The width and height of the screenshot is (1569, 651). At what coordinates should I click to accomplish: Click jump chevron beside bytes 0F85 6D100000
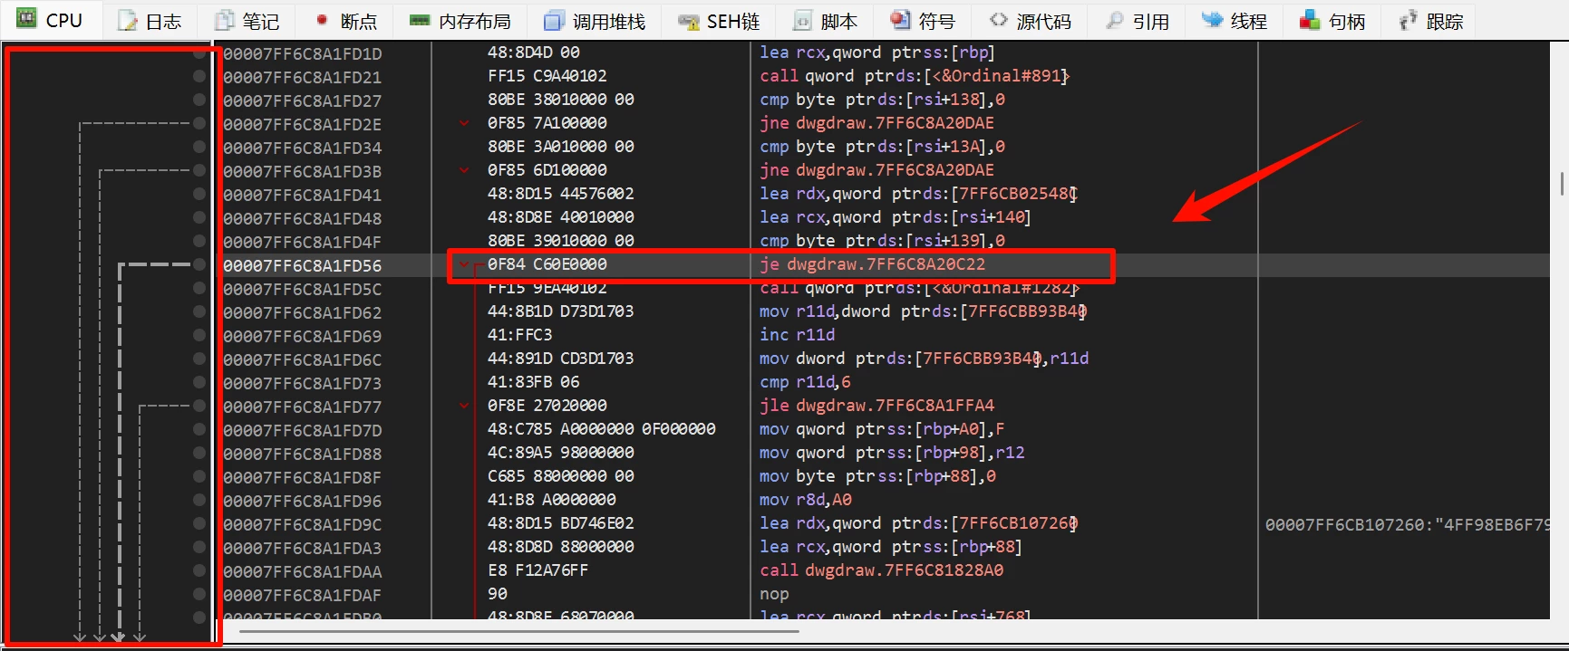tap(464, 170)
